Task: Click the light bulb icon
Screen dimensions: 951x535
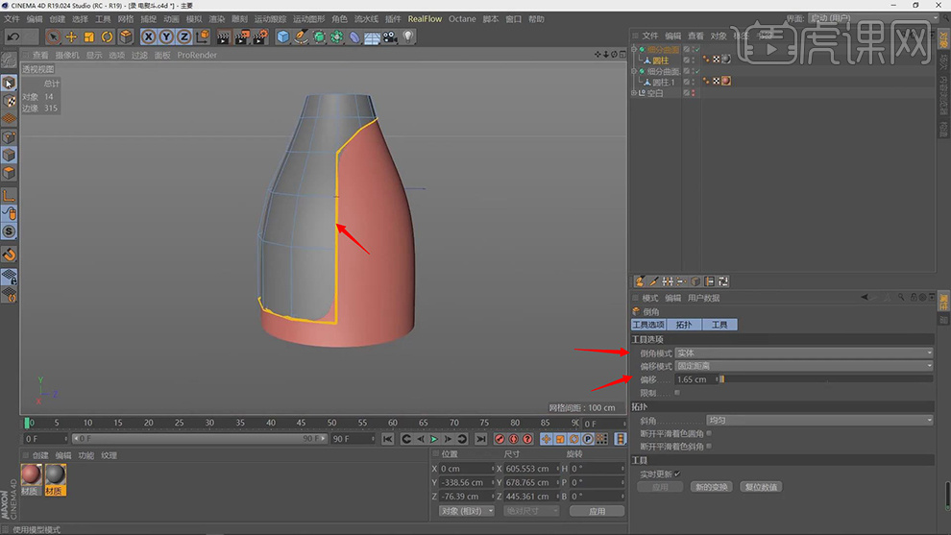Action: (x=408, y=36)
